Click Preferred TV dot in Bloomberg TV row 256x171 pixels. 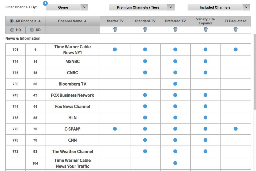(175, 84)
